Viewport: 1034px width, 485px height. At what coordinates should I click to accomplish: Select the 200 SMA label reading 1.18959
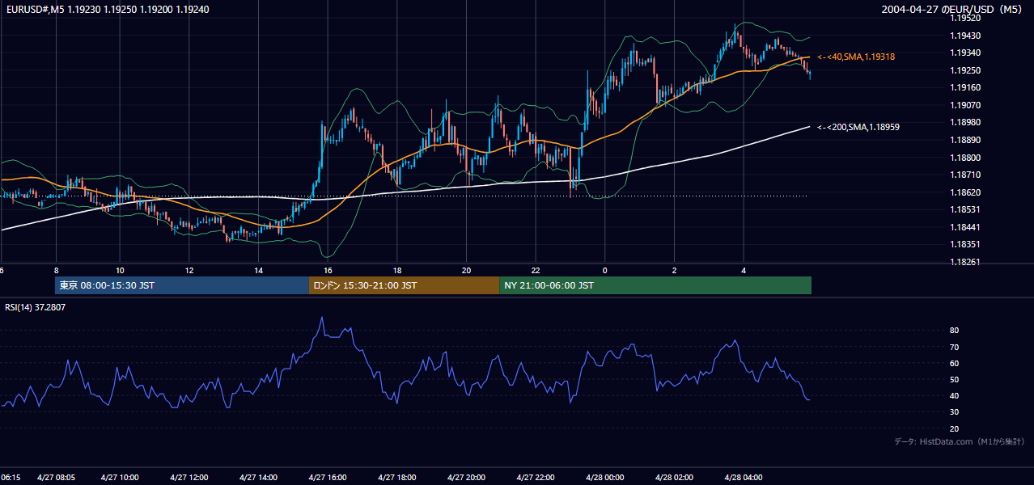(x=858, y=127)
